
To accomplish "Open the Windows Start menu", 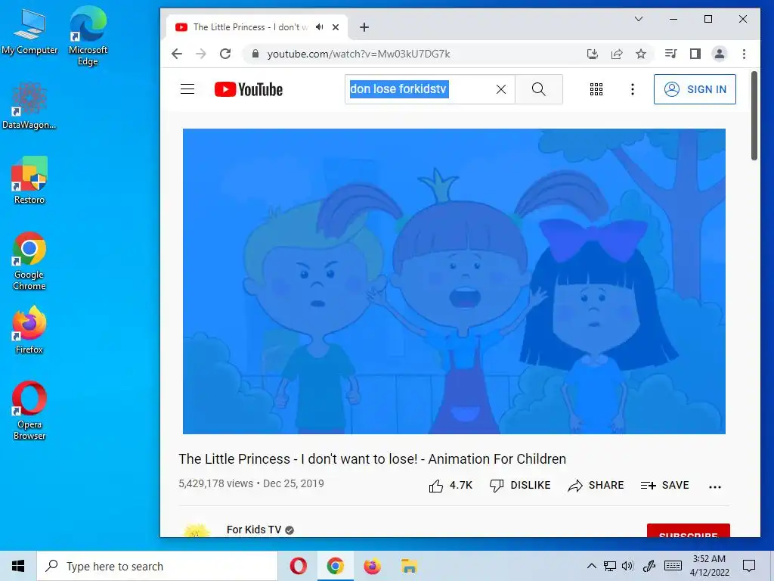I will click(x=18, y=566).
